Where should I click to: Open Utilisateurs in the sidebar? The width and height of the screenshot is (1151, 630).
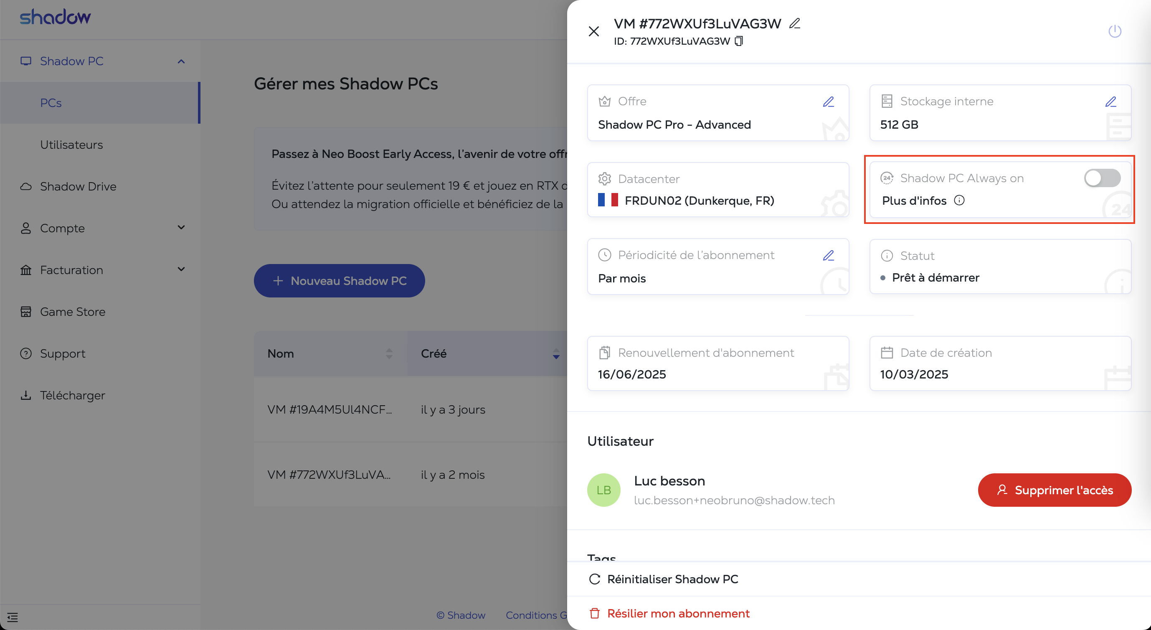tap(71, 145)
